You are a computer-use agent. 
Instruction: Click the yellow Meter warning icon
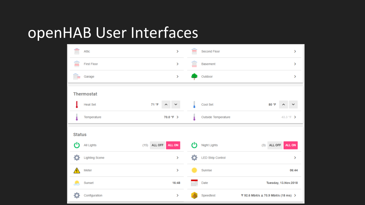[77, 170]
